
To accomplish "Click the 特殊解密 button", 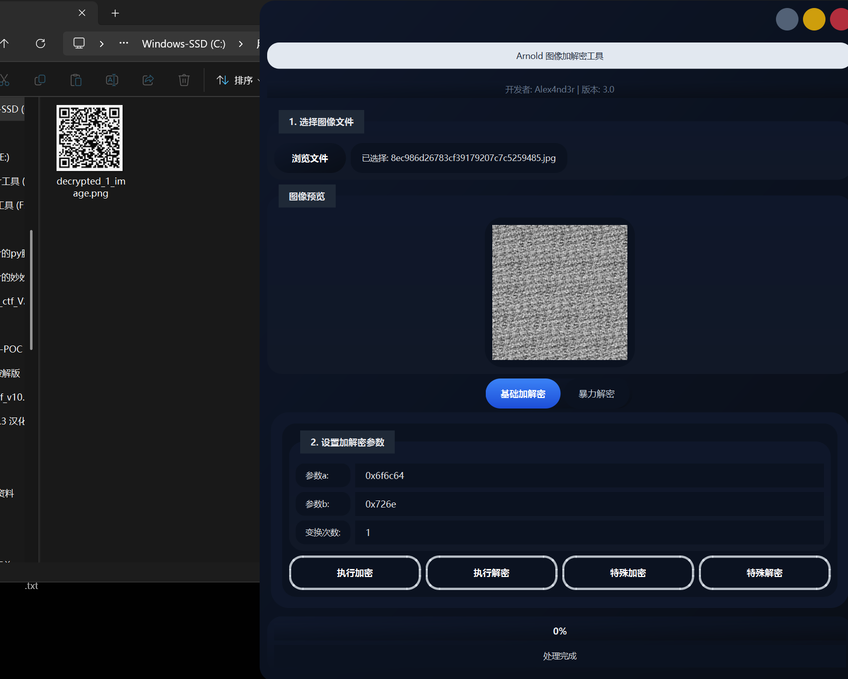I will click(x=764, y=572).
